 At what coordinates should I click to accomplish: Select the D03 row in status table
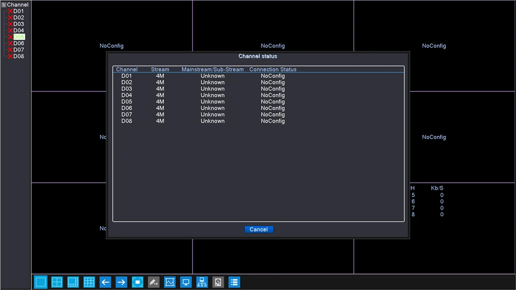259,89
